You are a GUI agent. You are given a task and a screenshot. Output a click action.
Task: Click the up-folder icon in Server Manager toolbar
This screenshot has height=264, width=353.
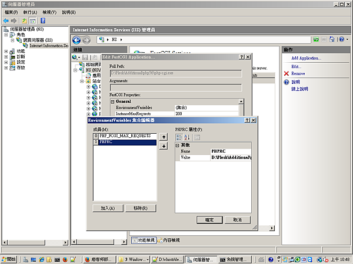25,21
